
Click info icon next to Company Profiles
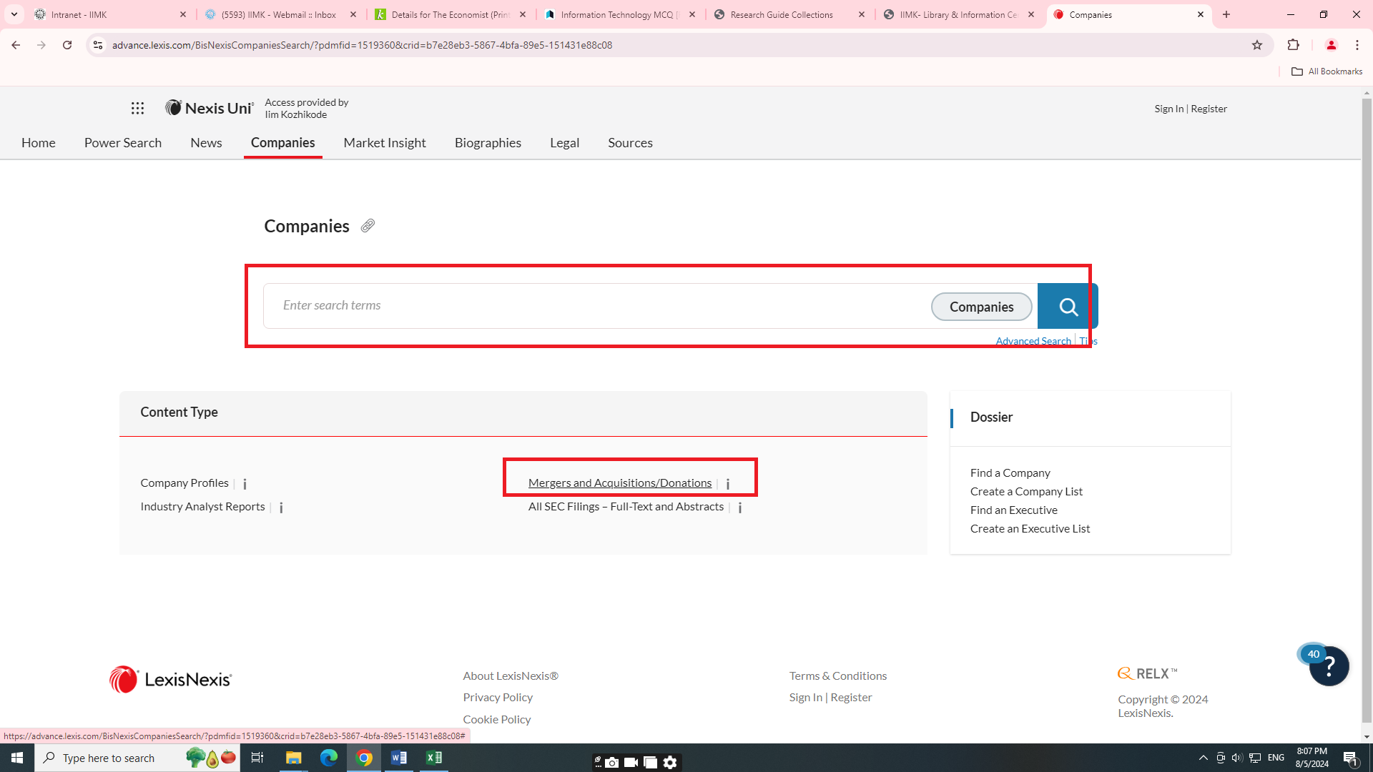coord(245,484)
